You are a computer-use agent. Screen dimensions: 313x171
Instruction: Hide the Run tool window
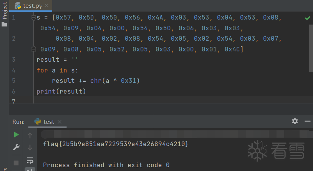307,121
